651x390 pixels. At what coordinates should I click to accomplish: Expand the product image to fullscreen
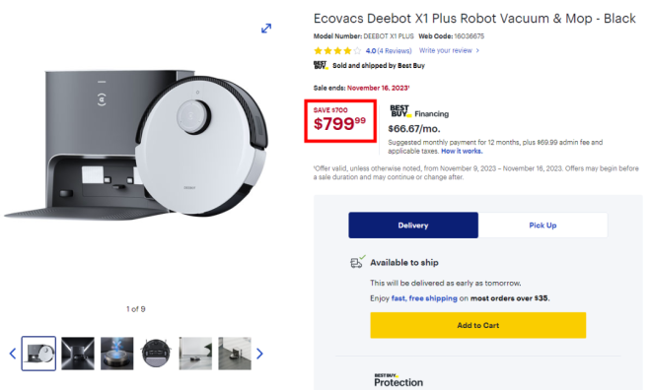(266, 29)
